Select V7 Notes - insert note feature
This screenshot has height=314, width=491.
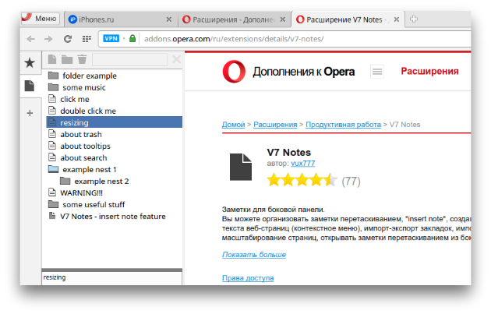(x=115, y=217)
